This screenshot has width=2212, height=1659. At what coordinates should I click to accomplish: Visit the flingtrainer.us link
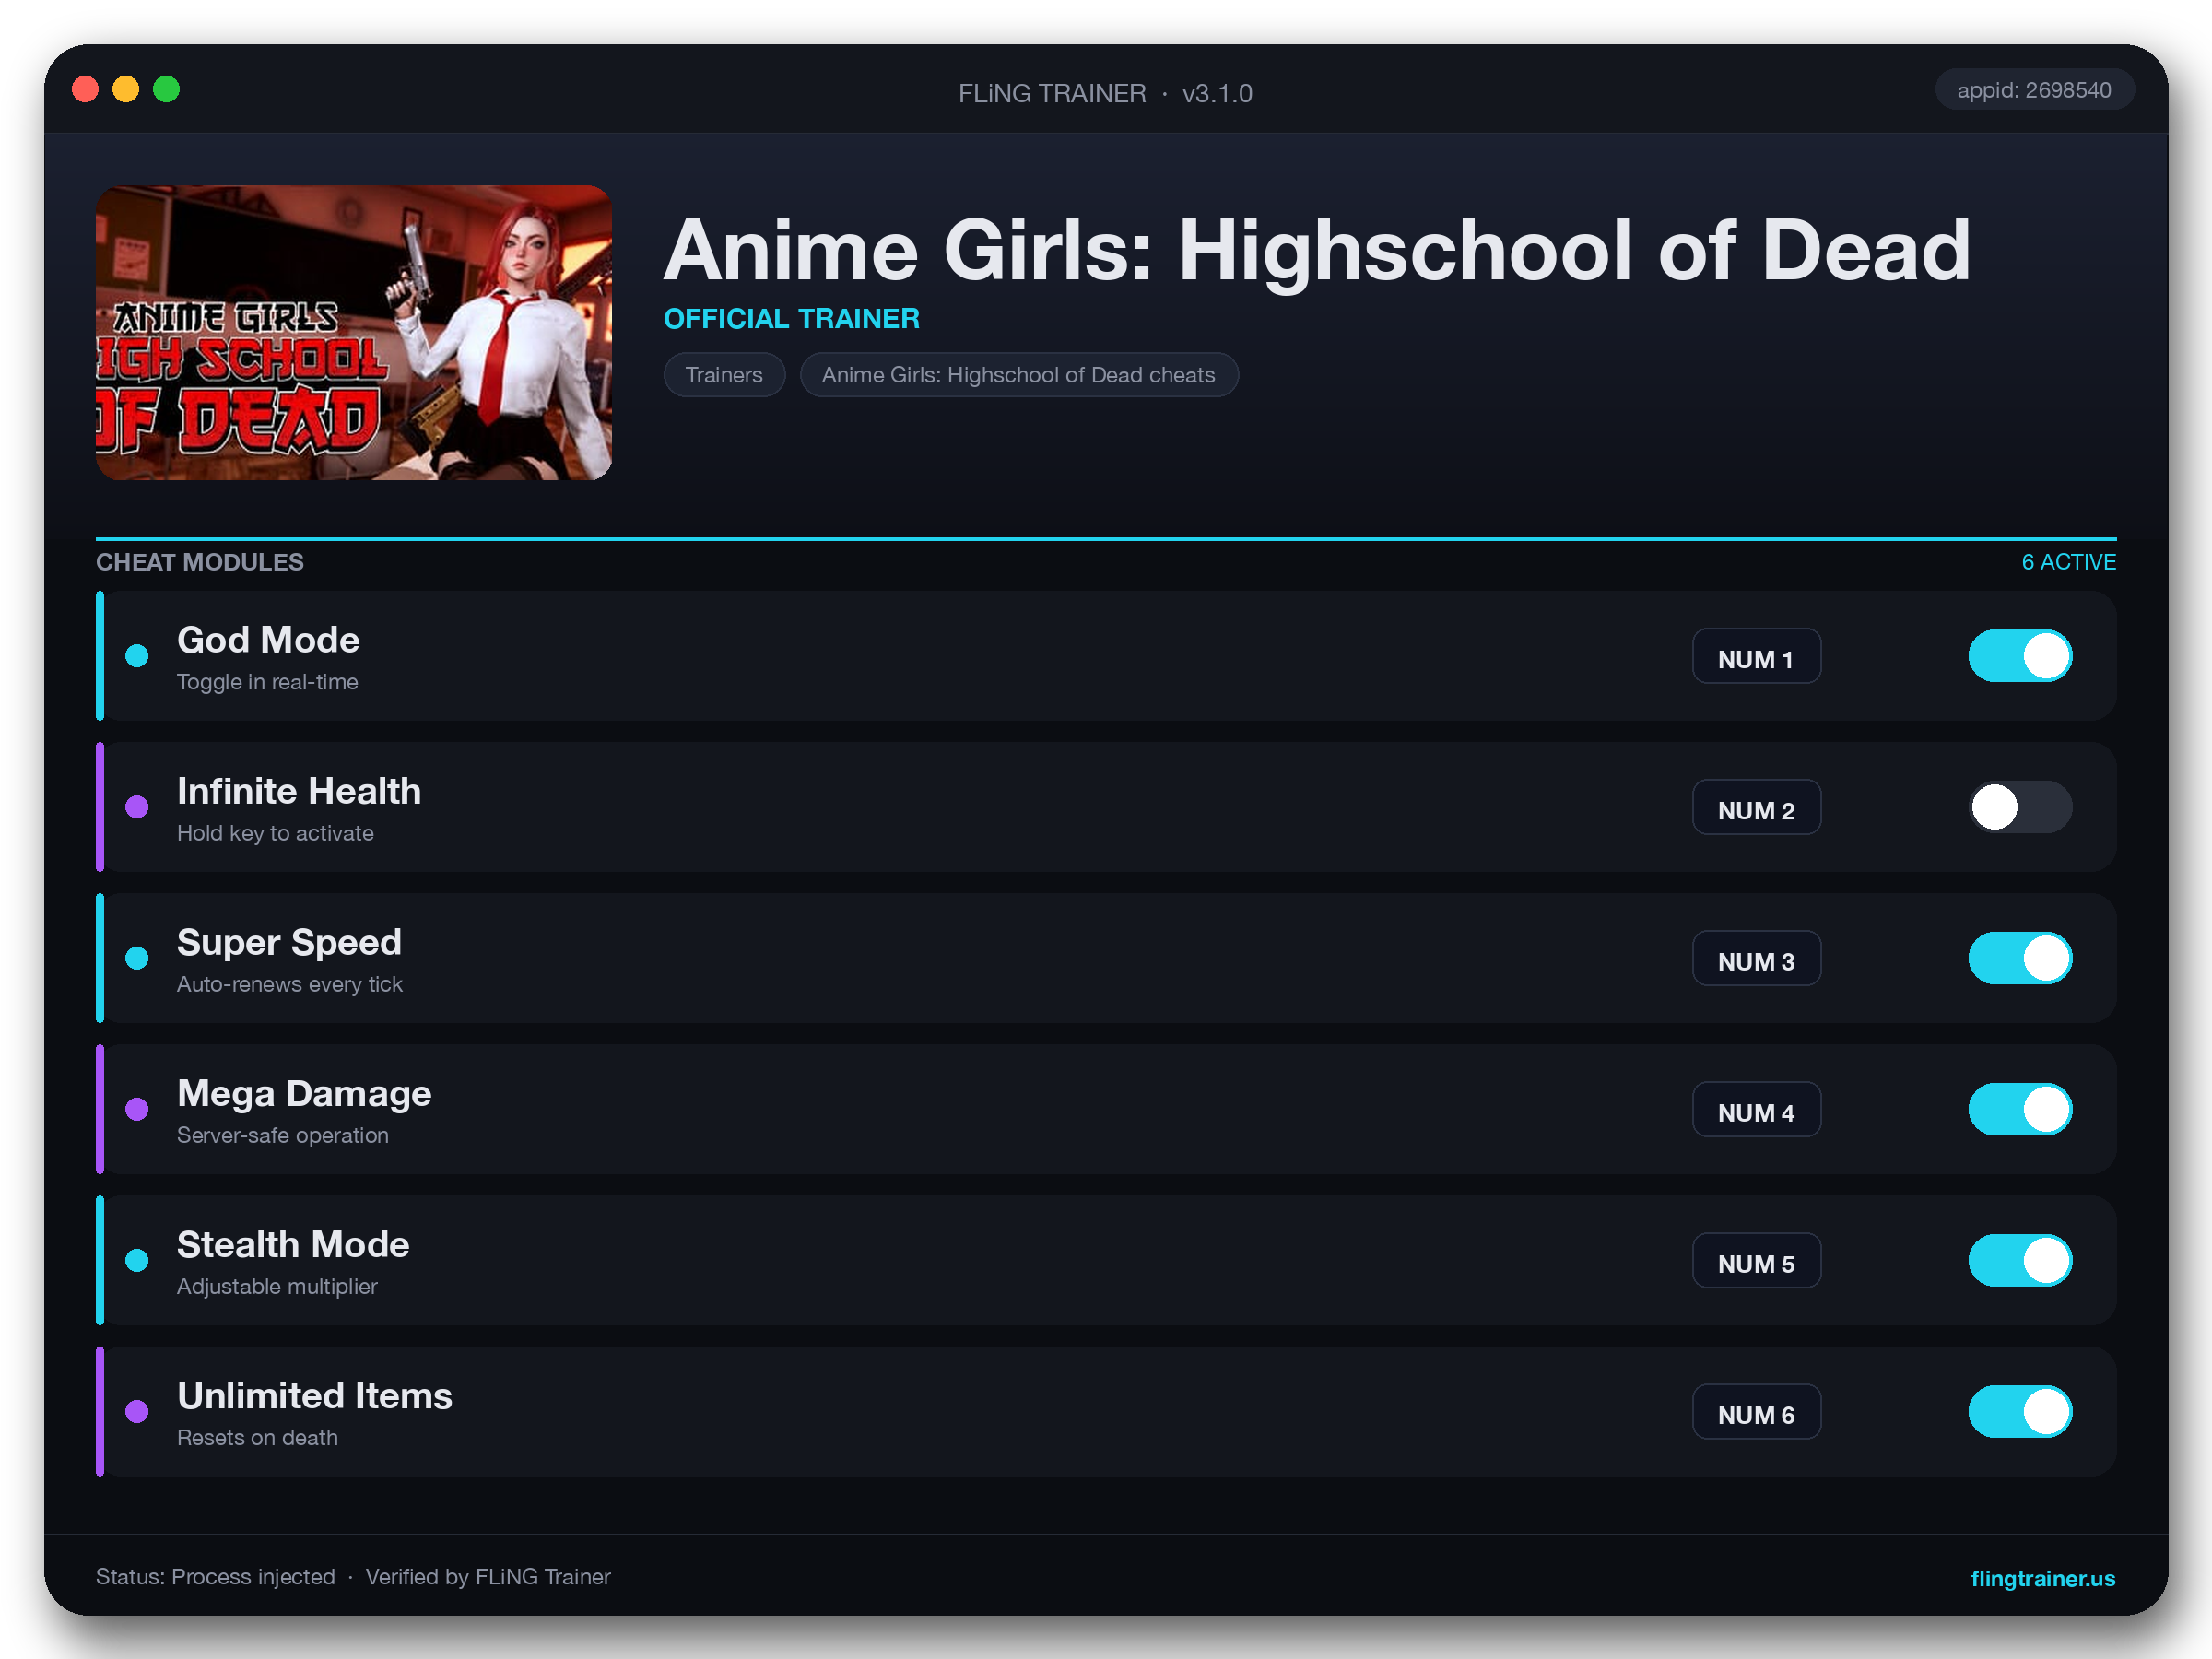point(2042,1578)
